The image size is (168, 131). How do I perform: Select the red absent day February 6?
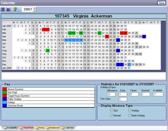[x=44, y=29]
